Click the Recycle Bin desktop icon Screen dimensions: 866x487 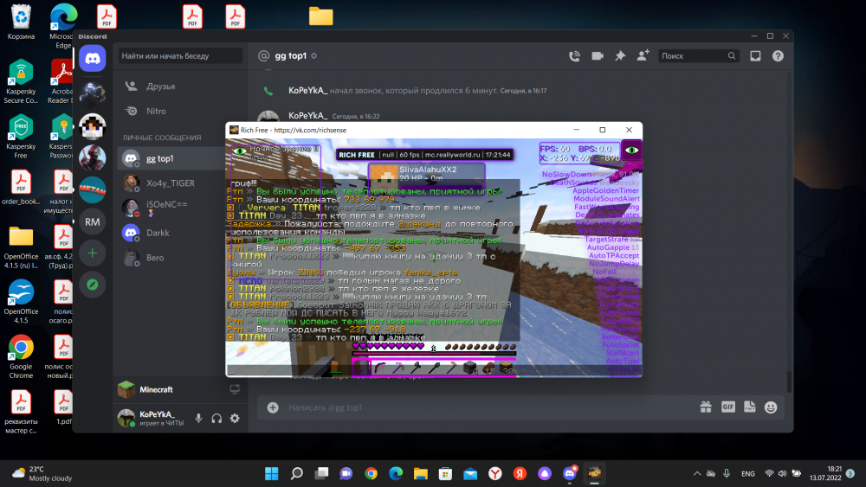tap(21, 22)
